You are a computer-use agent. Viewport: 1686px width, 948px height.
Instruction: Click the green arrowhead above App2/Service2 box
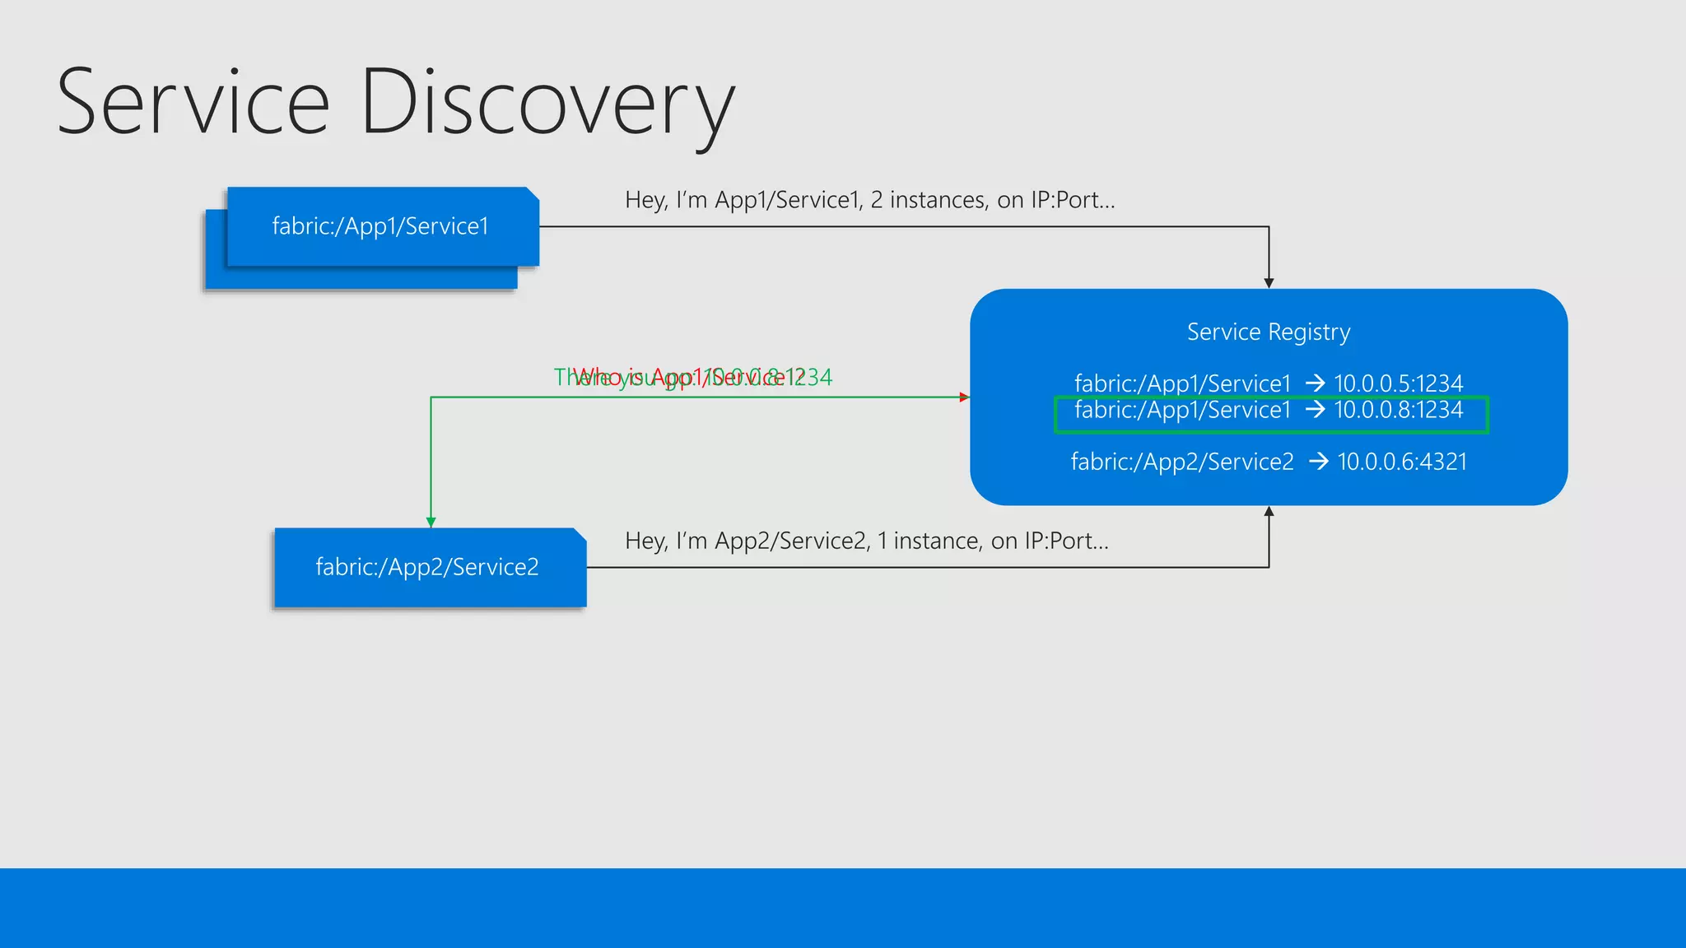coord(431,522)
